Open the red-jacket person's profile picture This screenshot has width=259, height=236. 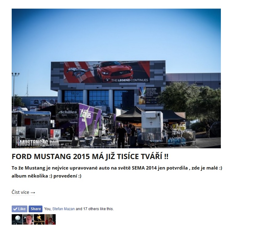(50, 219)
